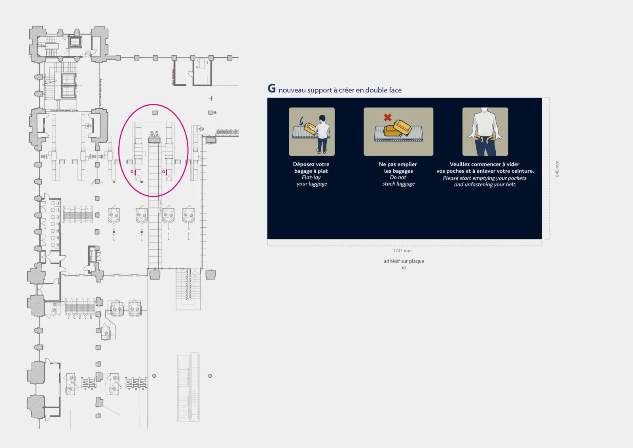Screen dimensions: 633x448
Task: Select the 'Flat-lay your luggage' translation
Action: coord(312,181)
